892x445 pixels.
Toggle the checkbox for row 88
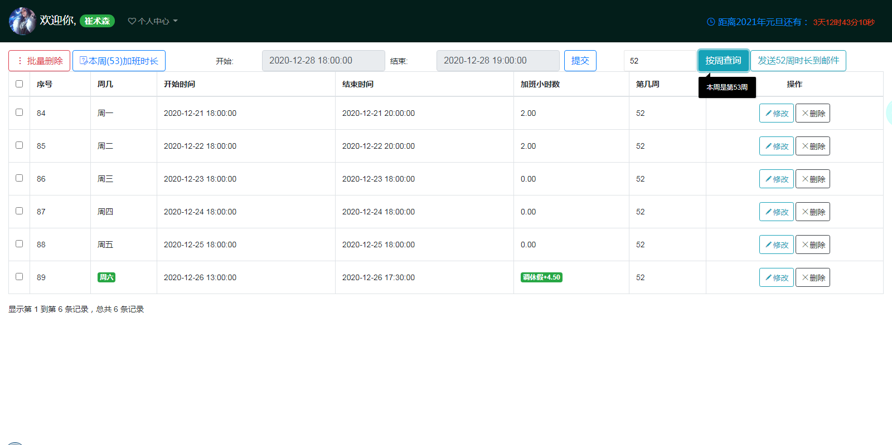click(20, 244)
